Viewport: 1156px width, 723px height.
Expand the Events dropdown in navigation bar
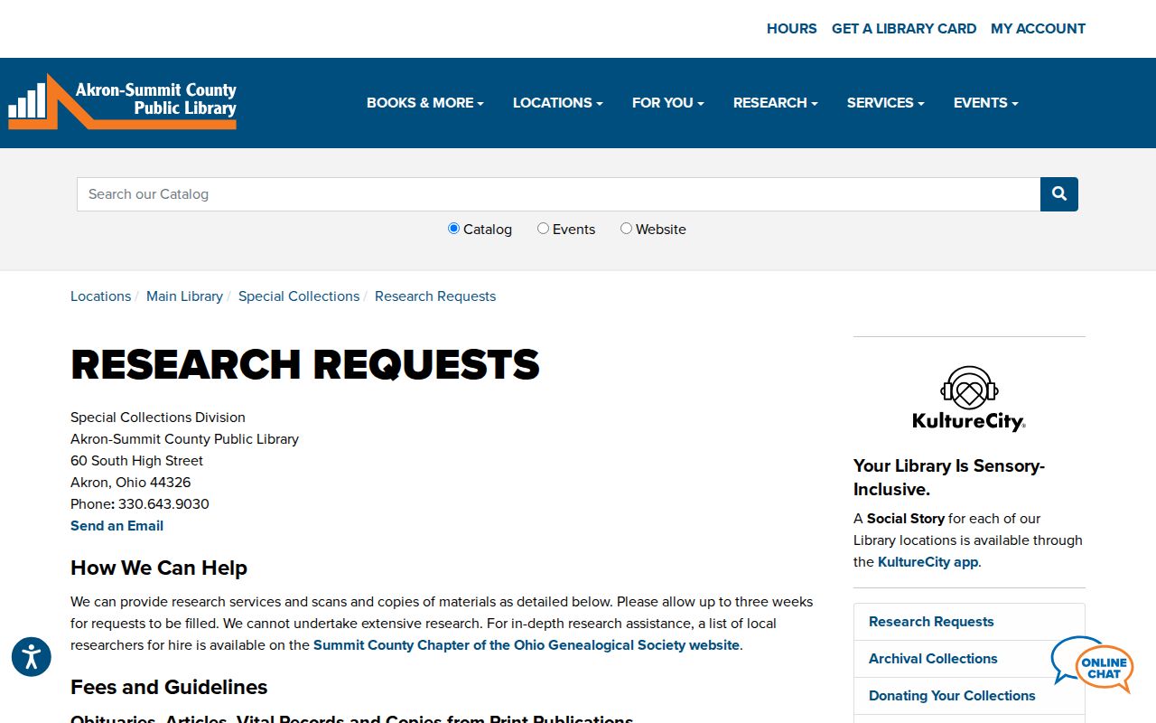point(986,103)
